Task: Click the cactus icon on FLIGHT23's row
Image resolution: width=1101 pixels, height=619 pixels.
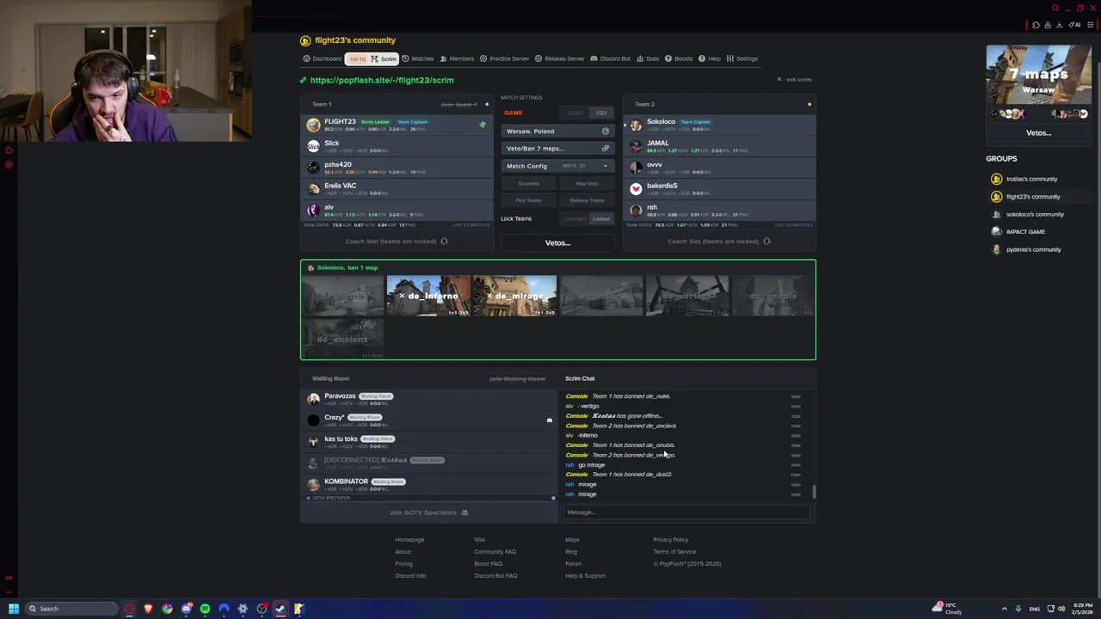Action: [x=483, y=125]
